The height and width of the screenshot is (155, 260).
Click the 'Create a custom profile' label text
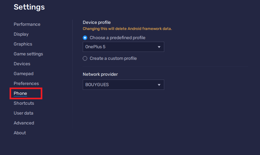pyautogui.click(x=113, y=58)
